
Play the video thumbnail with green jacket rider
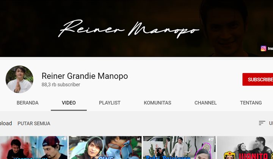[105, 148]
